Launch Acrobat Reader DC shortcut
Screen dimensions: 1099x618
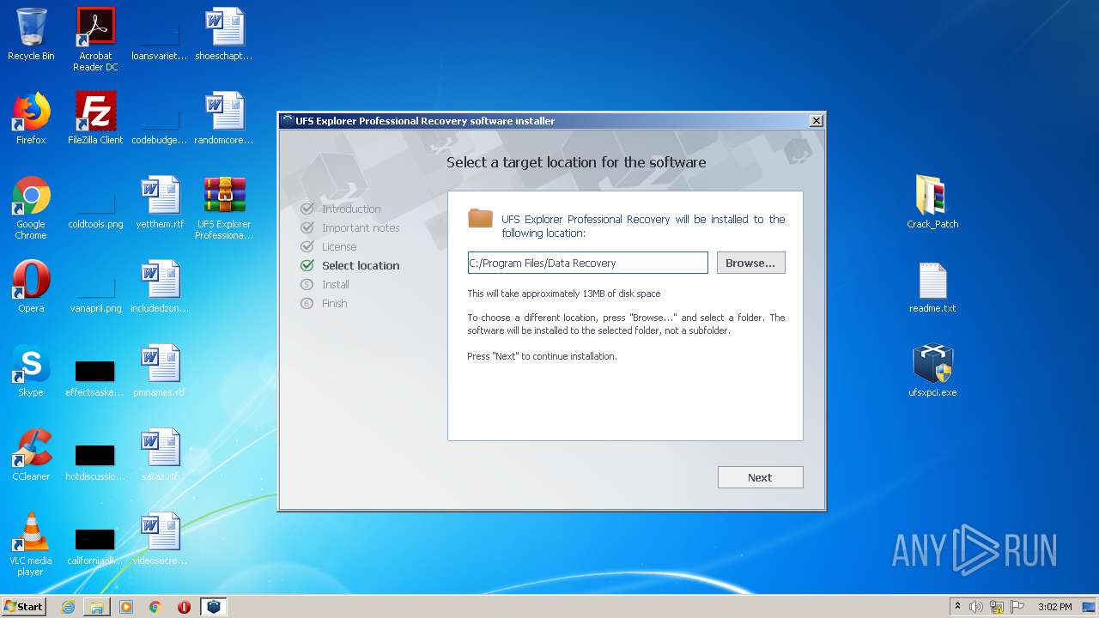coord(95,39)
